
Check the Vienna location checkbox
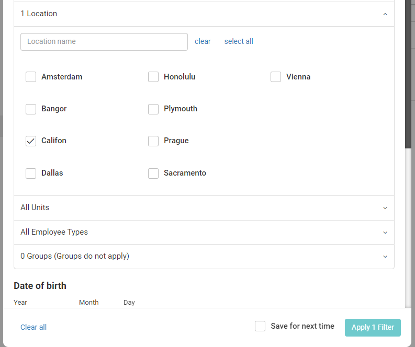click(276, 77)
